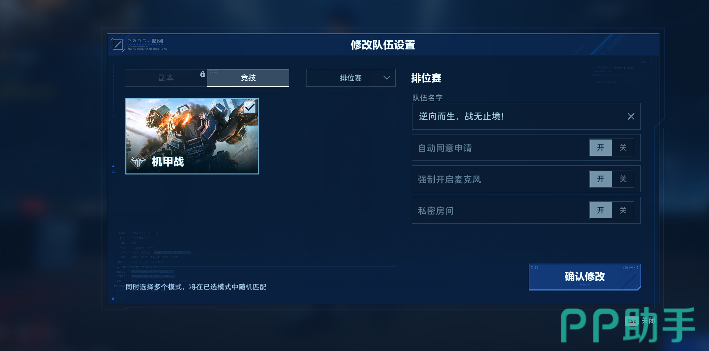Click the team name input field
Viewport: 709px width, 351px height.
[x=526, y=116]
